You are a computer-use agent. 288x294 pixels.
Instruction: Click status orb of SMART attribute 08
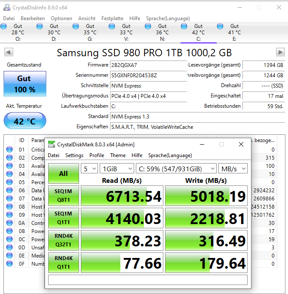9,206
